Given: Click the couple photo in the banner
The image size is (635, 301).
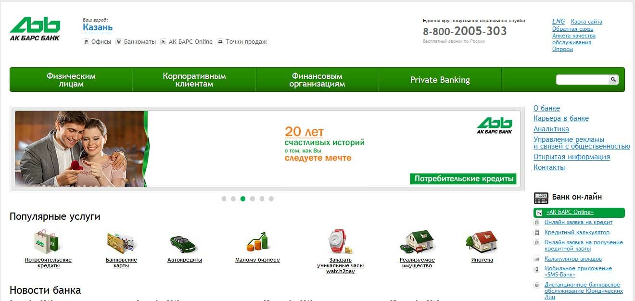Looking at the screenshot, I should tap(80, 149).
